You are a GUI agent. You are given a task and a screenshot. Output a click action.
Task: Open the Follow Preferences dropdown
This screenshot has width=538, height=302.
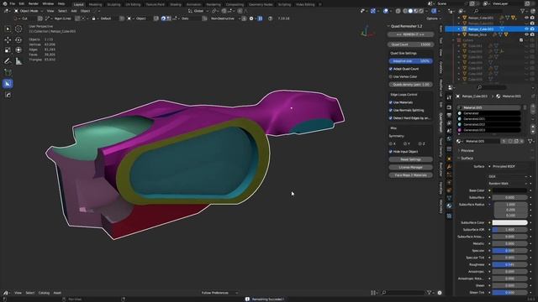coord(219,293)
